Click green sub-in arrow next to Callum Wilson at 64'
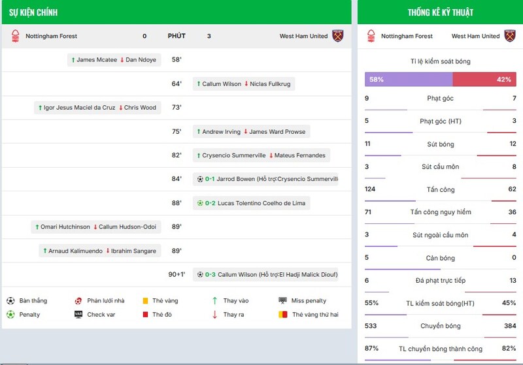Screen dimensions: 523x365 [x=199, y=84]
